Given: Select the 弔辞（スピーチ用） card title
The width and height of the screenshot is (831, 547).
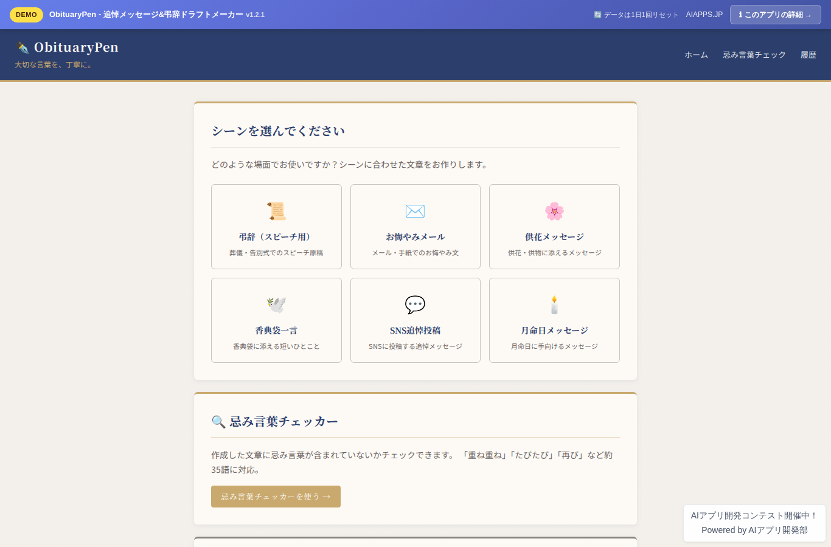Looking at the screenshot, I should 276,237.
